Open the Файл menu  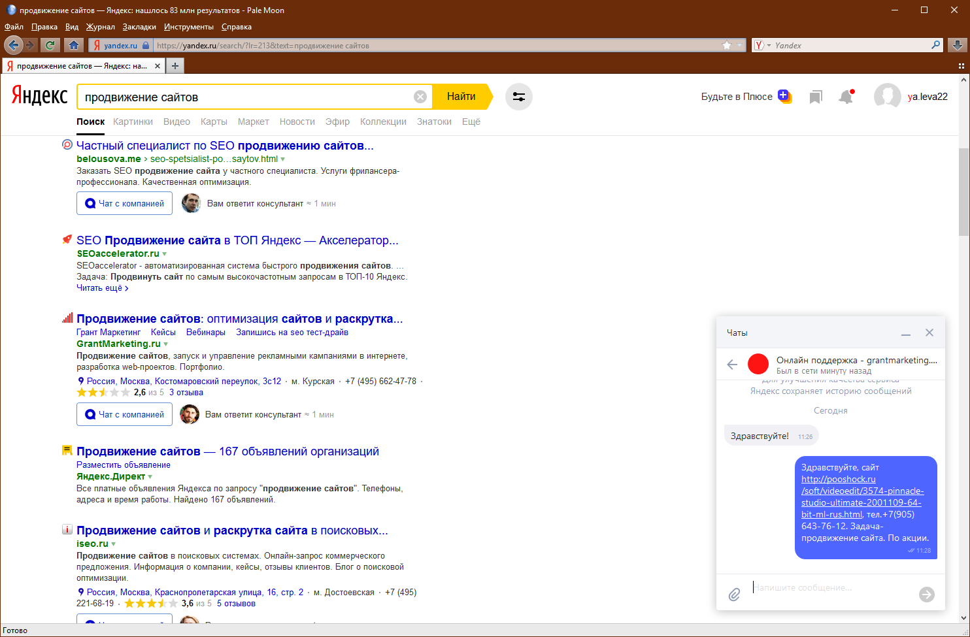click(x=14, y=27)
